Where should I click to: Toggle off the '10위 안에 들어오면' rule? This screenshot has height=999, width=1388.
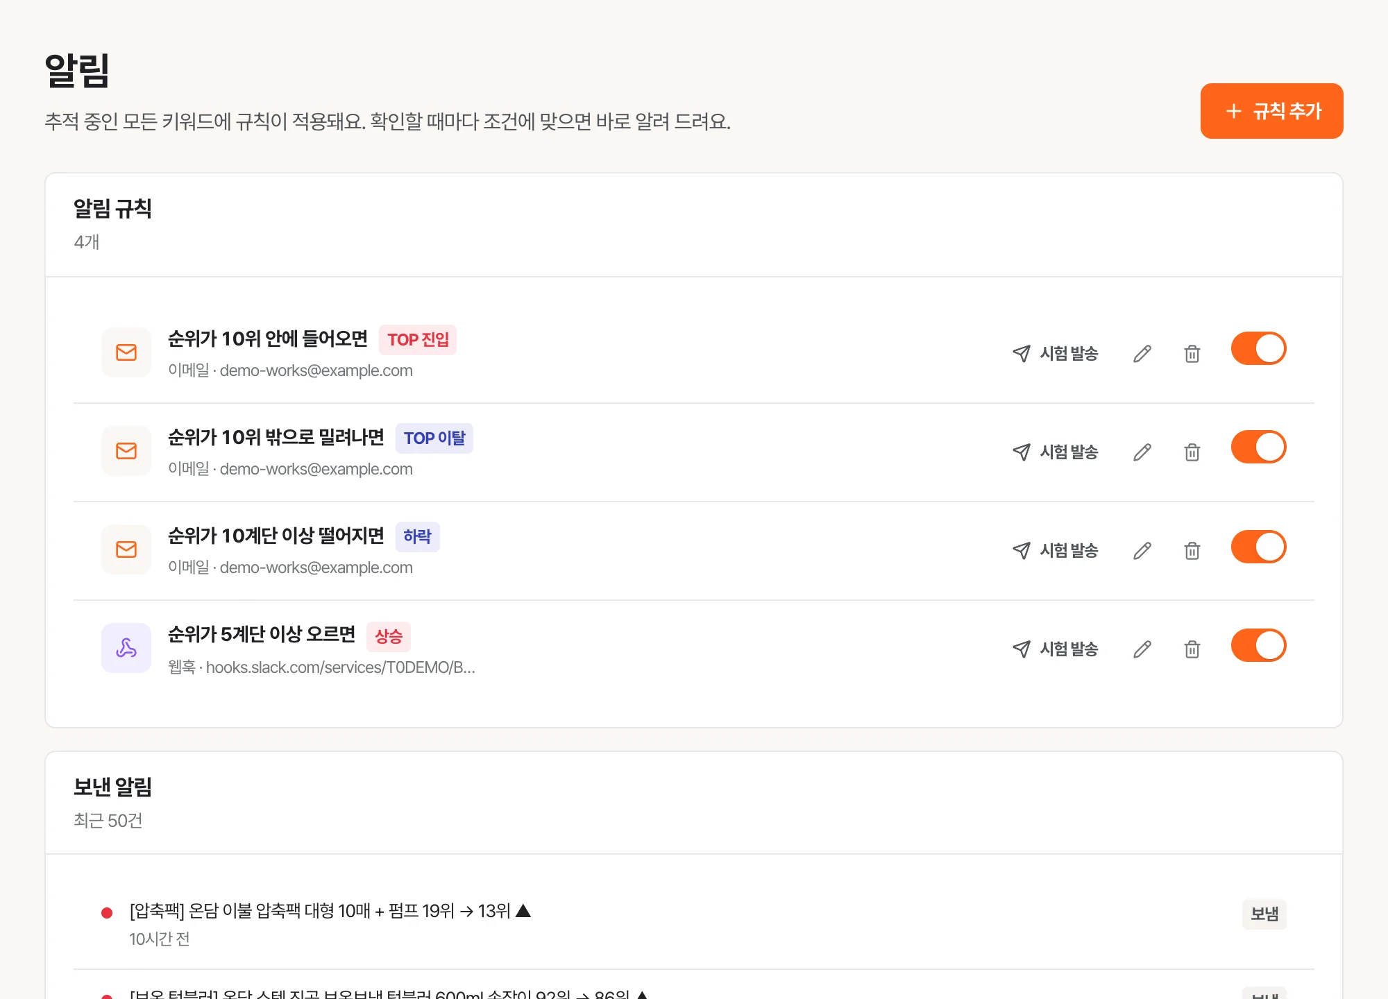(x=1258, y=349)
